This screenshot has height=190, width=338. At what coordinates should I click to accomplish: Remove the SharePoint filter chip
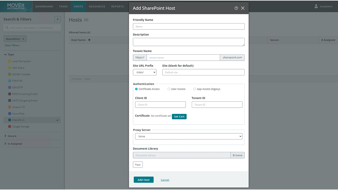point(23,39)
